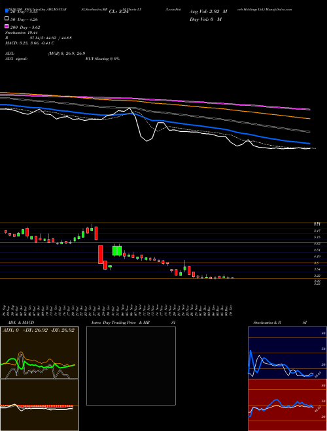Image resolution: width=327 pixels, height=431 pixels.
Task: Click the 'Stochastics & R' panel title
Action: pyautogui.click(x=267, y=323)
